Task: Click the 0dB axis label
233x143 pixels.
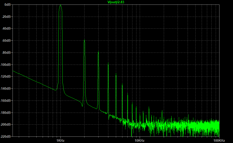Action: pos(8,5)
